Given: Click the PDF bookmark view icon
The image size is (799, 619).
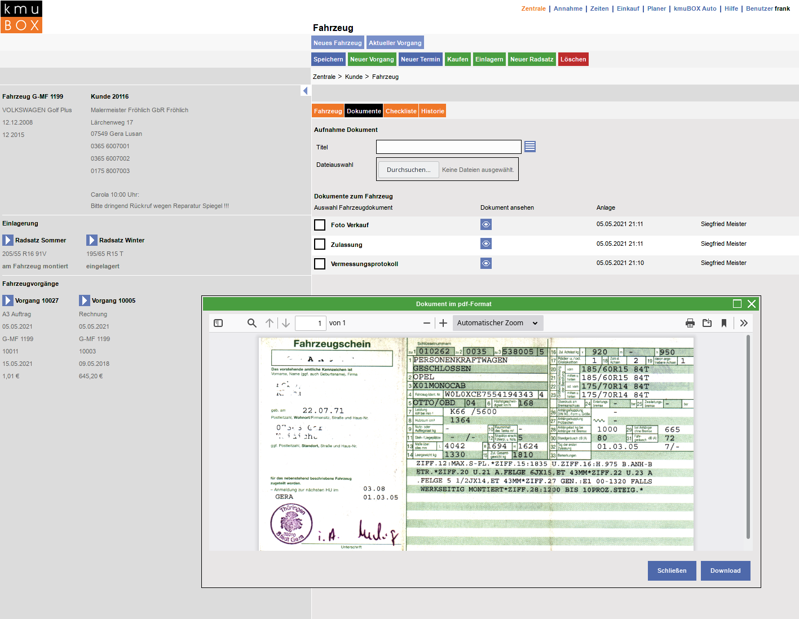Looking at the screenshot, I should [724, 323].
